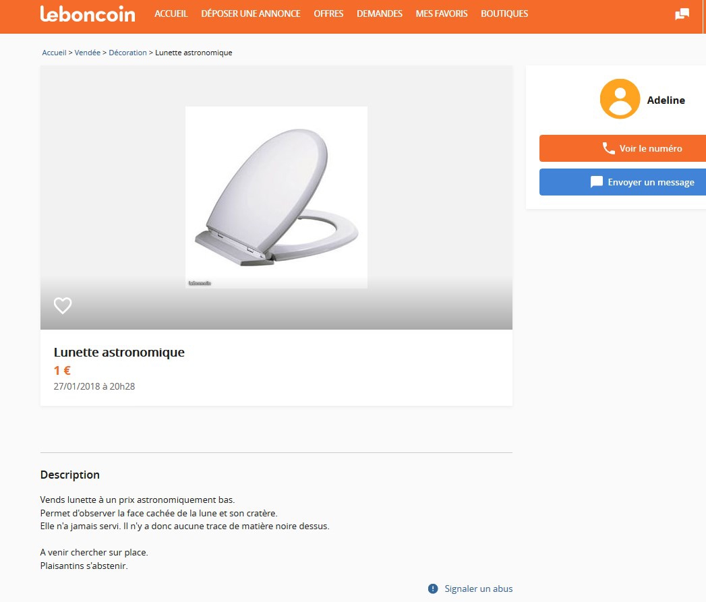706x602 pixels.
Task: Open MES FAVORIS page
Action: 442,13
